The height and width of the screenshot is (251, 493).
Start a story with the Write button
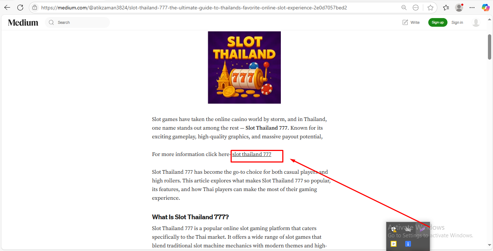pos(411,22)
